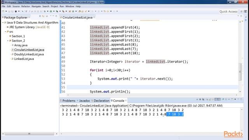Click the Open Console icon
Viewport: 249px width, 140px height.
232,100
